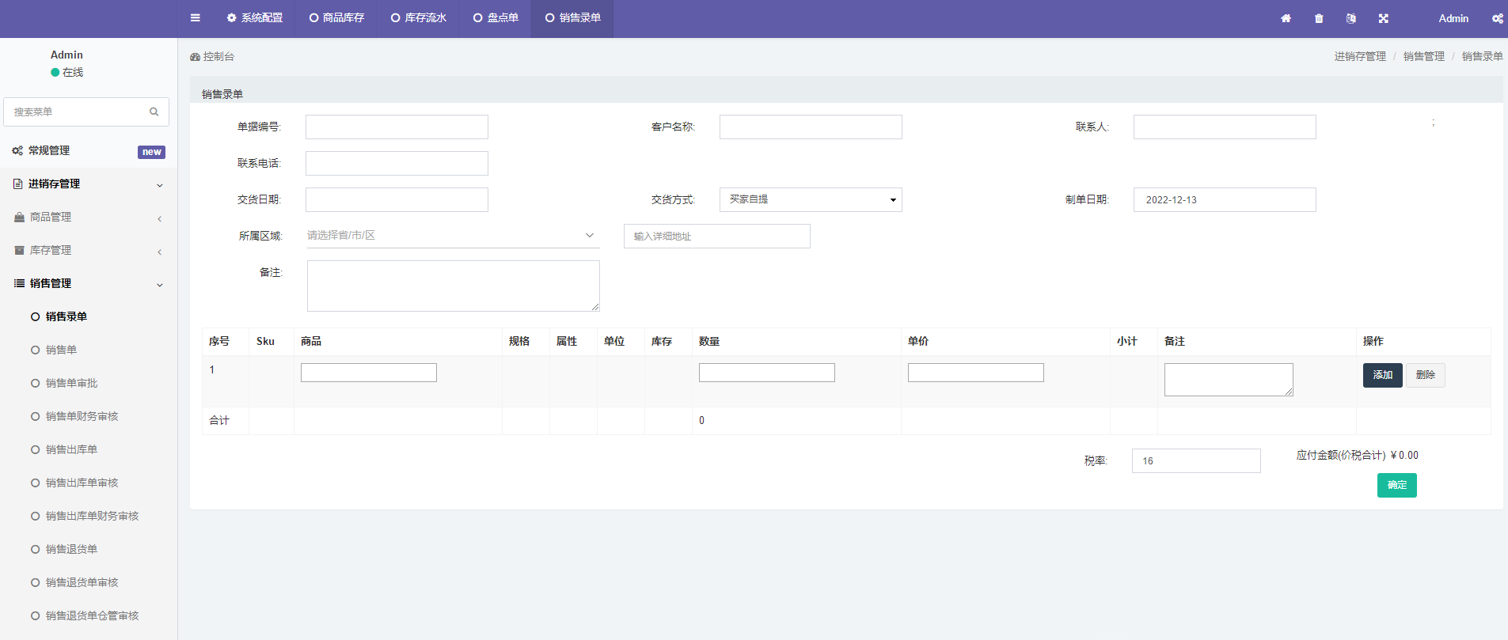
Task: Switch to the 库存流水 tab
Action: (418, 18)
